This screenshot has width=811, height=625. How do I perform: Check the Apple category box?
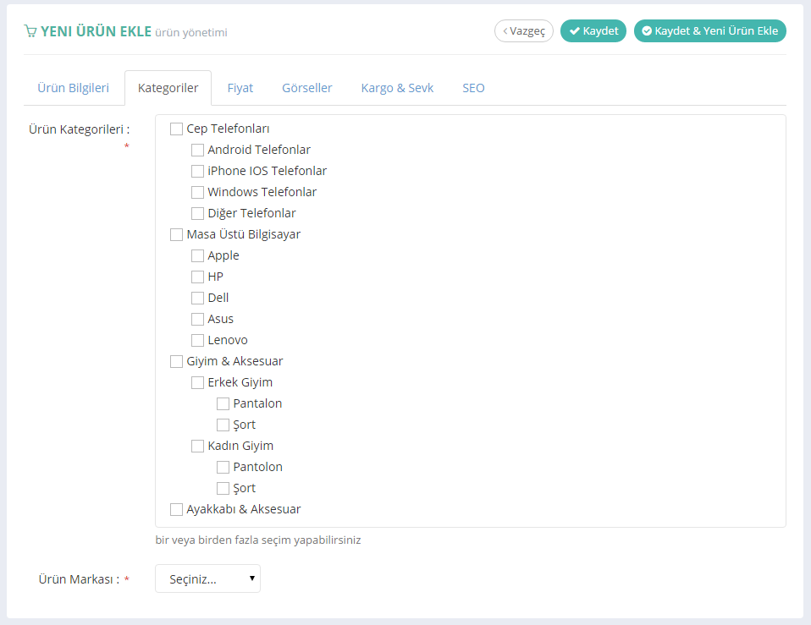click(x=198, y=256)
